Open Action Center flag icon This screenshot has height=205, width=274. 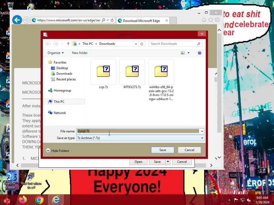point(236,200)
